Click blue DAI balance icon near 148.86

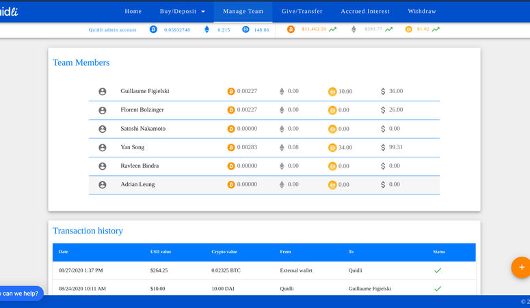[x=246, y=29]
